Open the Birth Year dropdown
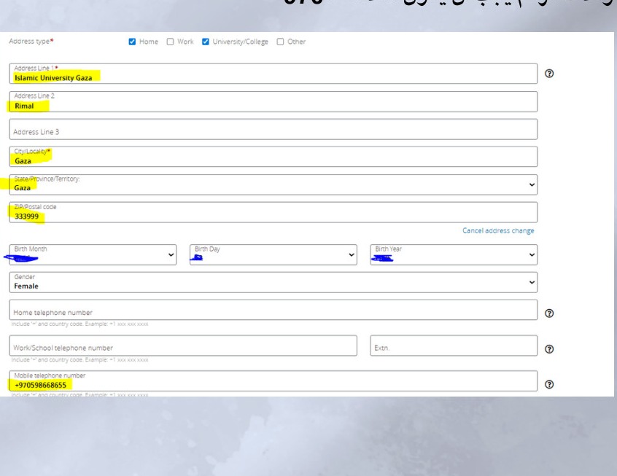617x476 pixels. coord(454,254)
